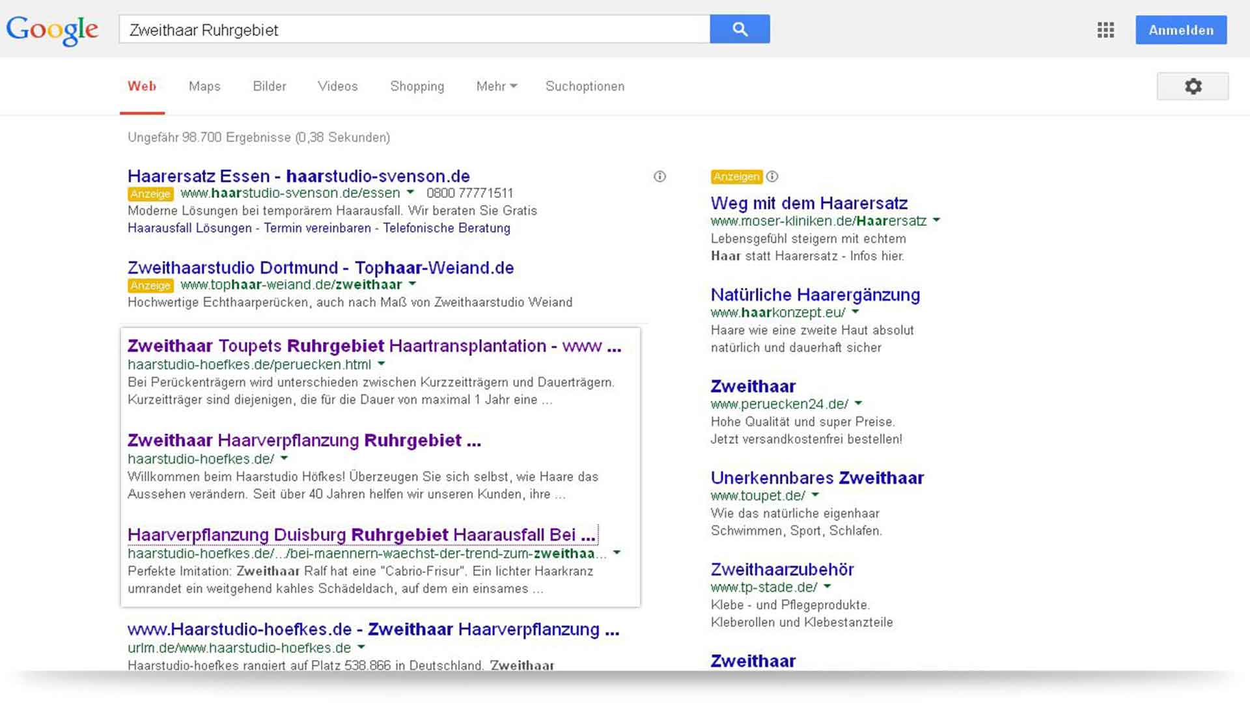This screenshot has height=703, width=1250.
Task: Click the blue search magnifier button
Action: 740,29
